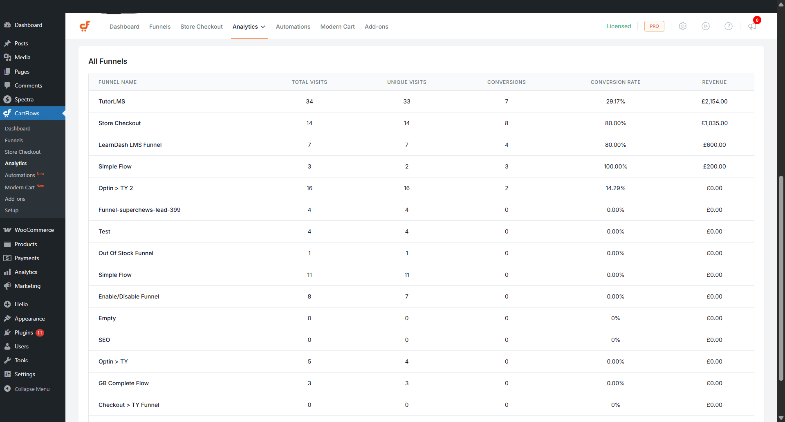This screenshot has width=785, height=422.
Task: Click the PRO button
Action: tap(654, 26)
